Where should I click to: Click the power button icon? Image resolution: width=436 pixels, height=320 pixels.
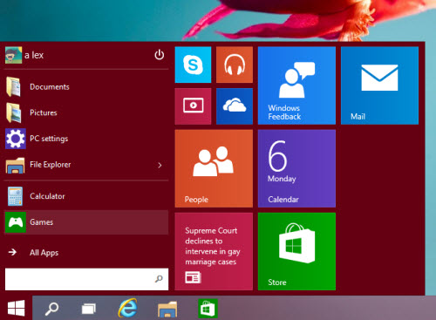click(x=159, y=55)
